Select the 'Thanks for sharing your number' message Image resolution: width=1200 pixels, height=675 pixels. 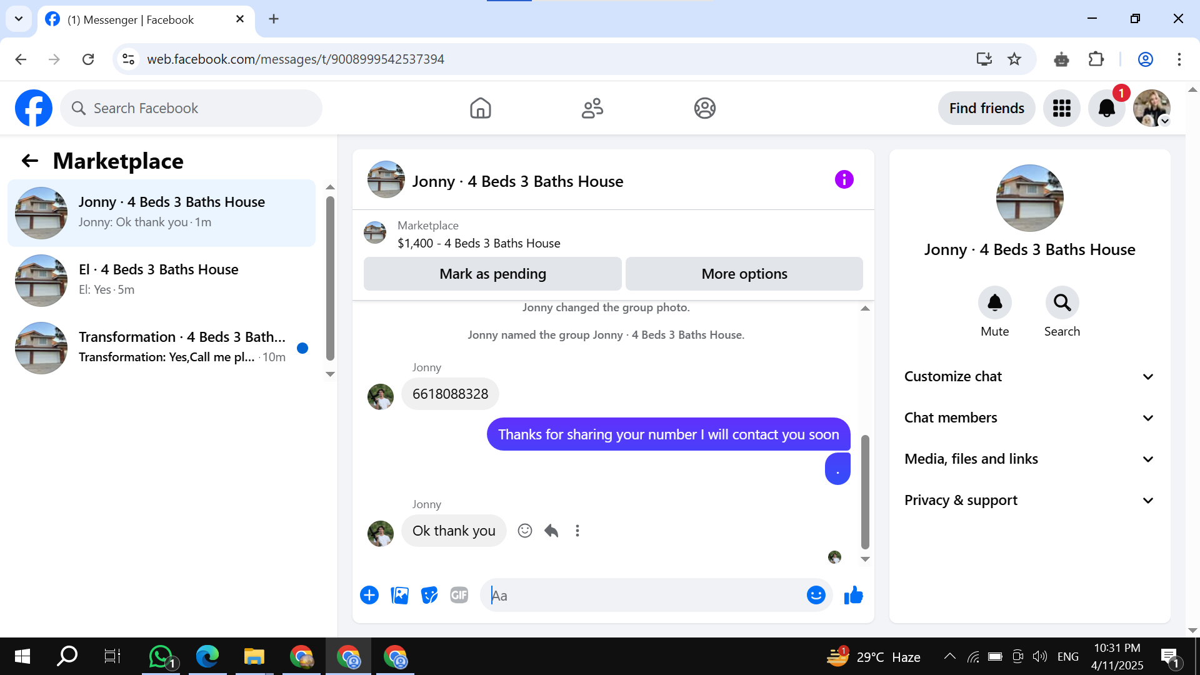[x=668, y=434]
